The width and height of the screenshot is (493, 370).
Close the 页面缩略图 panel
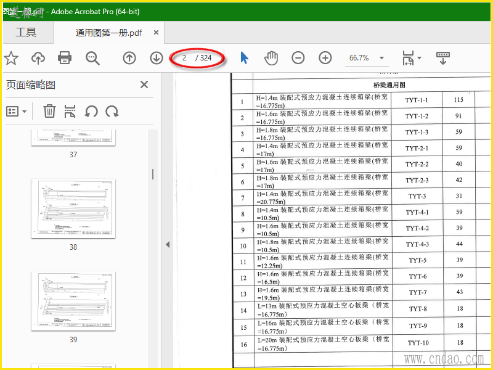144,84
